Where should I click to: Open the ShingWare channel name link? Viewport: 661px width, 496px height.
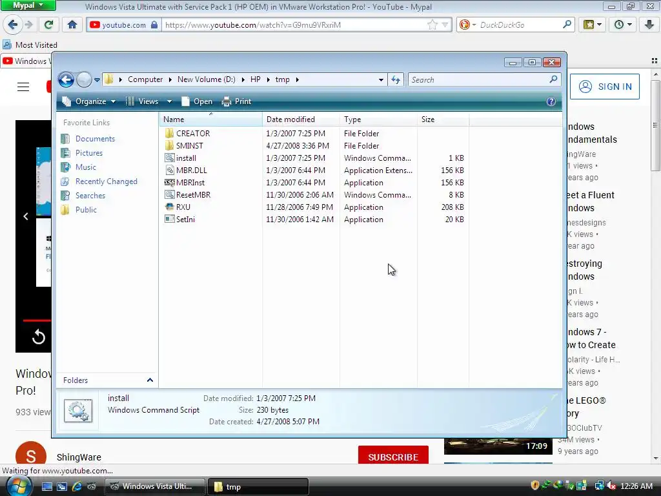79,457
